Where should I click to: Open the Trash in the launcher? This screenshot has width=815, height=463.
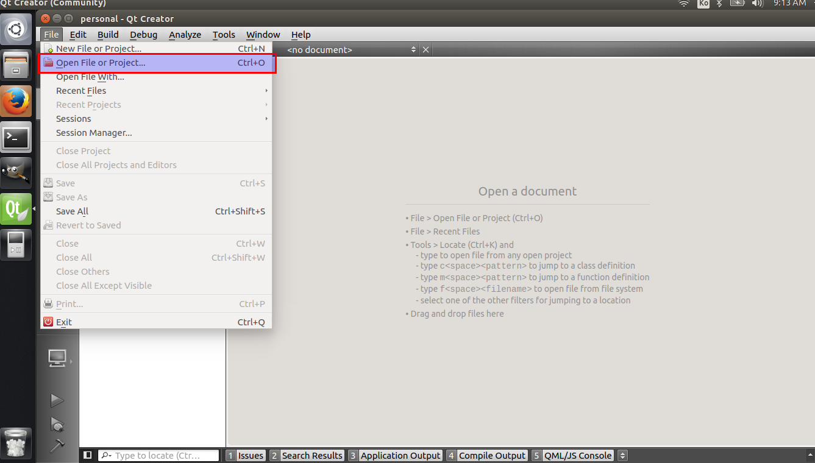[16, 443]
